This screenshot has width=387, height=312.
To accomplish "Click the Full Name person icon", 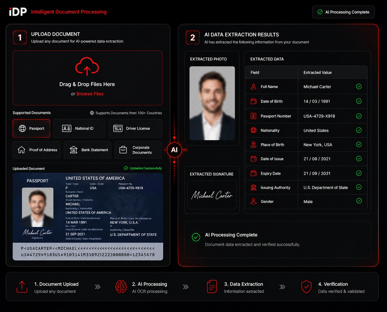I will pos(253,87).
